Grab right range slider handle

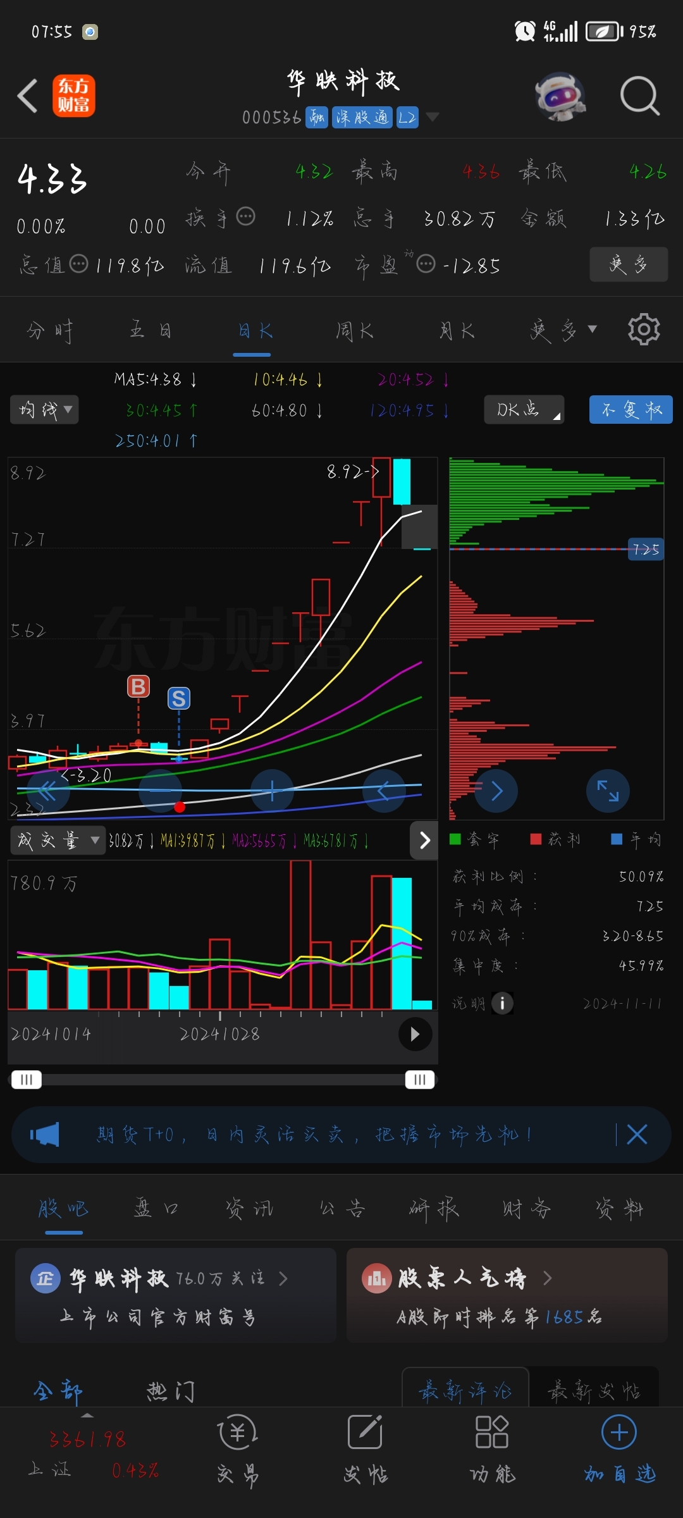click(x=420, y=1079)
